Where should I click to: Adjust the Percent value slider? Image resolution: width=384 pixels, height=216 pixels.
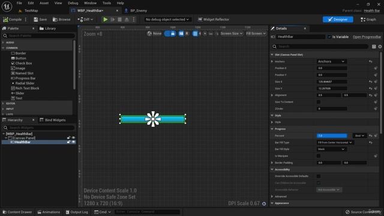332,136
